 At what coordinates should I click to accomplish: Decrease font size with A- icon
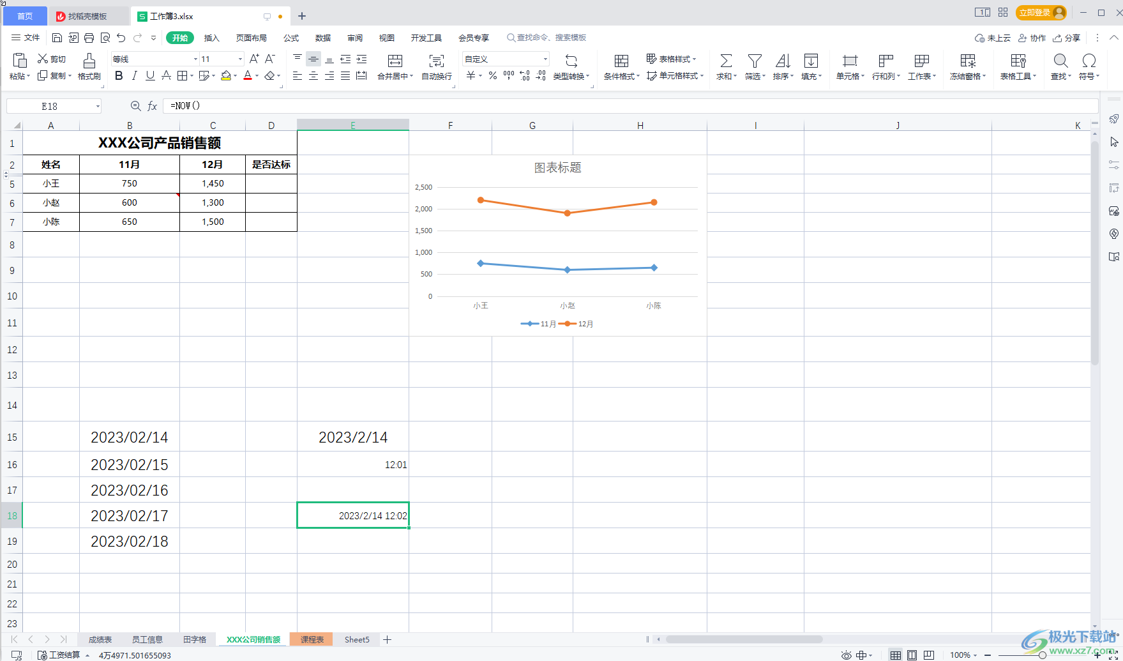270,59
